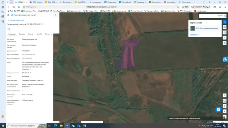Switch to Информация tab
The width and height of the screenshot is (228, 128).
[12, 34]
